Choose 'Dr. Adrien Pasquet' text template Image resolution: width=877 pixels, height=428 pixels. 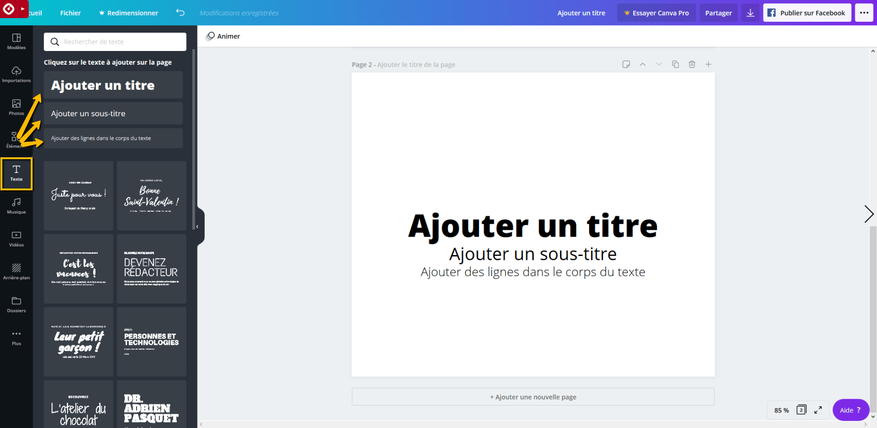point(152,404)
